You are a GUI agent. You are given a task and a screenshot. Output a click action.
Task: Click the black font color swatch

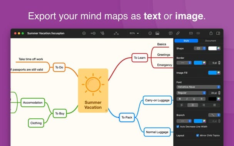[212, 99]
